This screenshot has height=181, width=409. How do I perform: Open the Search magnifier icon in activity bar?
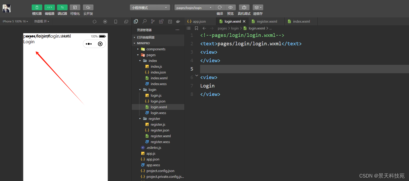(144, 21)
